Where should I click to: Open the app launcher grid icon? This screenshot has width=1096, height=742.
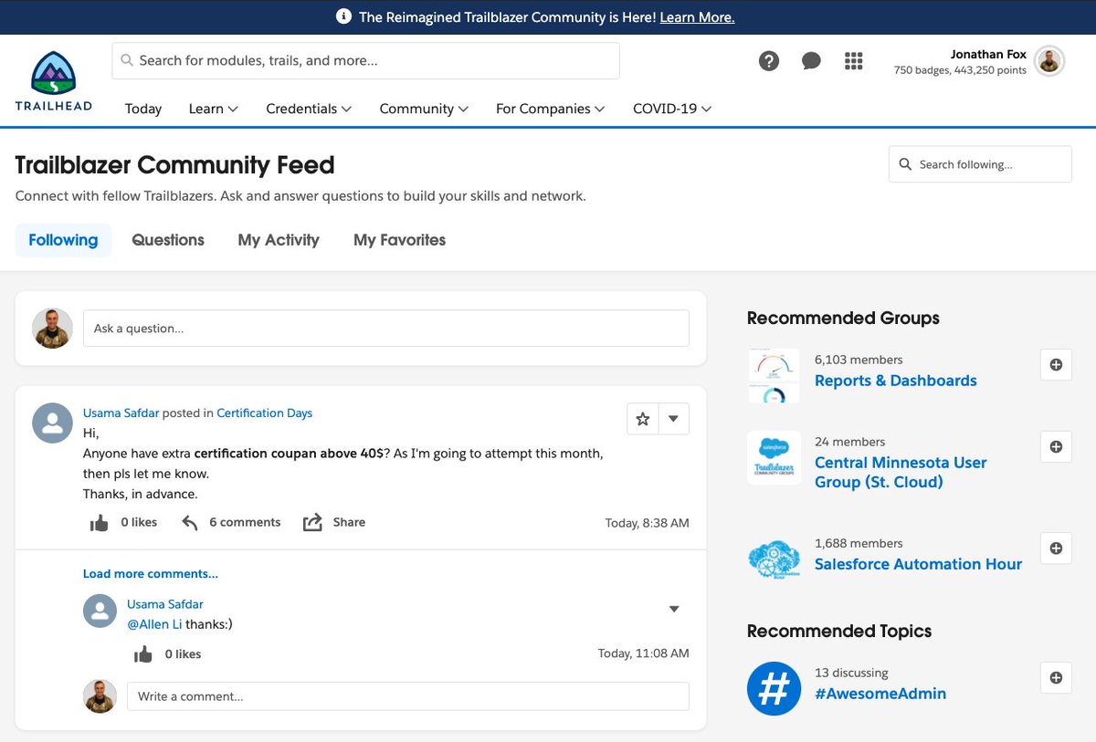(x=853, y=61)
